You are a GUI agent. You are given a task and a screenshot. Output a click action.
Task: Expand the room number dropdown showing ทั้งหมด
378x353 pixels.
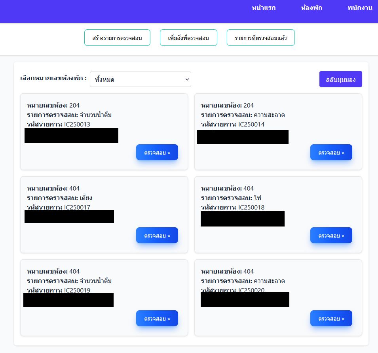(x=141, y=79)
